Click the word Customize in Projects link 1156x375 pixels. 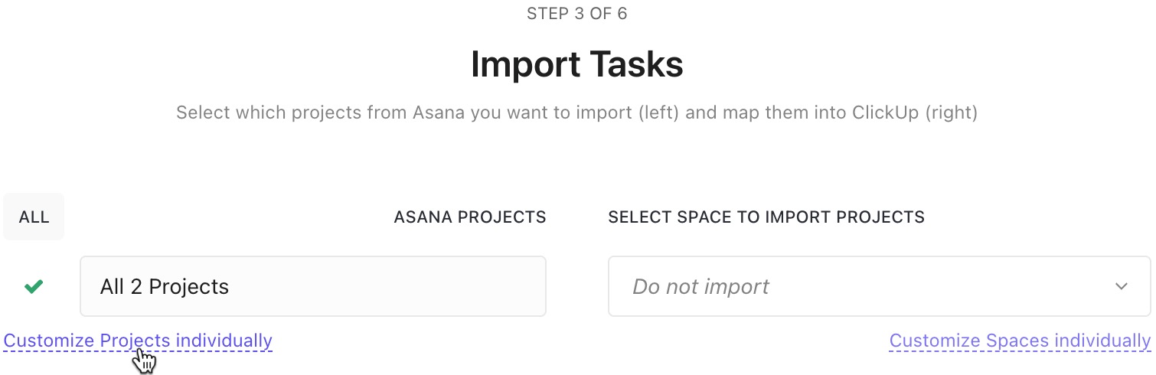tap(49, 341)
